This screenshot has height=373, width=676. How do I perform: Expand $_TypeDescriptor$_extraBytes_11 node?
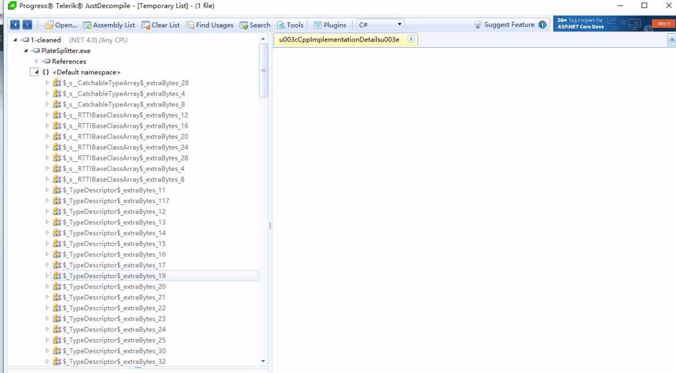click(x=47, y=190)
